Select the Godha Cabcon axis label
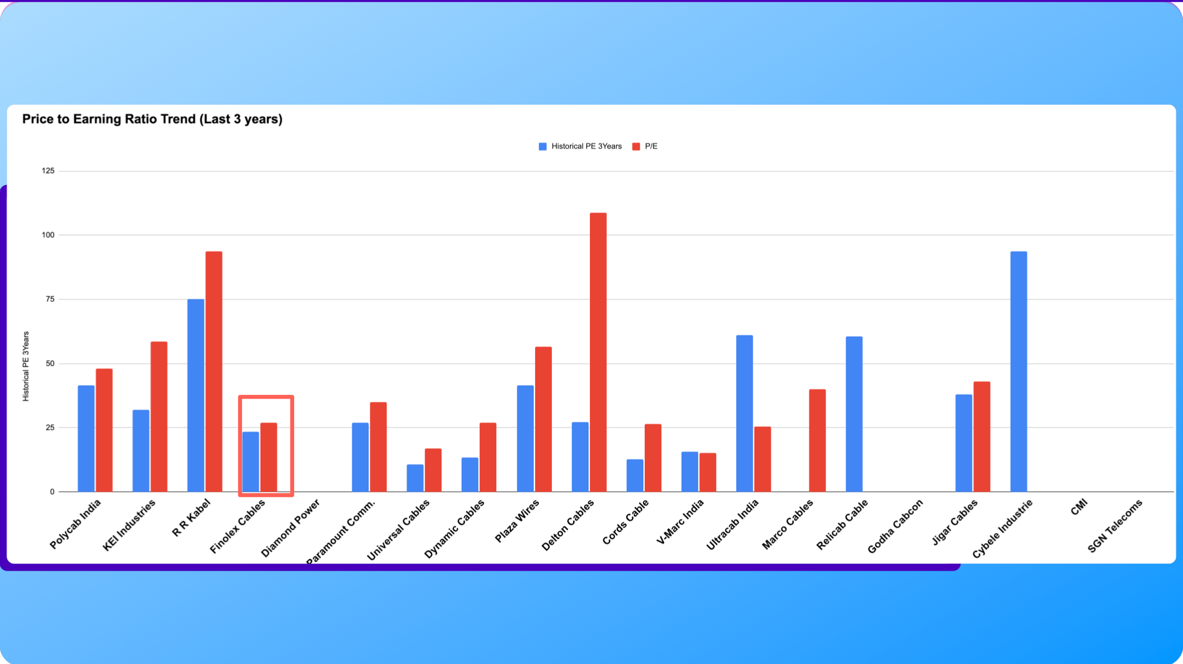 point(895,526)
